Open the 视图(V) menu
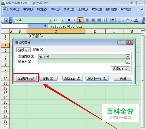Viewport: 146px width, 129px height. 42,9
